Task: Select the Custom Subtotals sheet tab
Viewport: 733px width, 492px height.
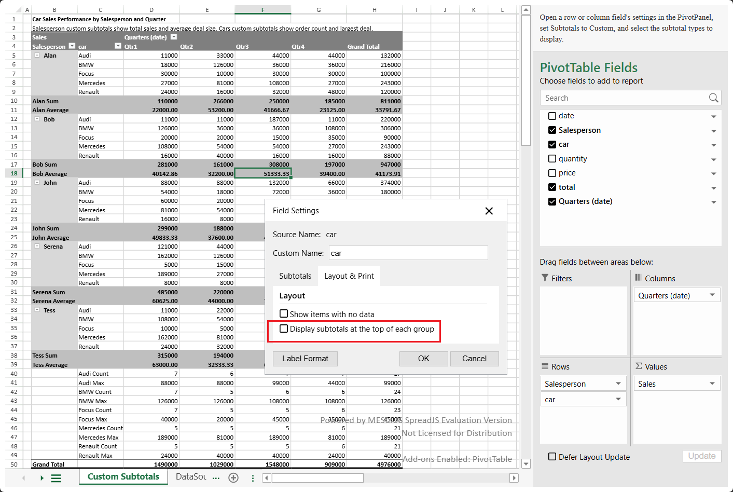Action: point(123,476)
